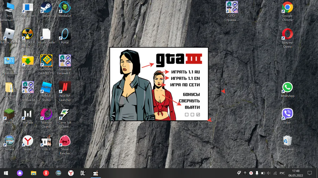Open the purple Alice assistant on taskbar
The height and width of the screenshot is (178, 318).
click(x=20, y=173)
